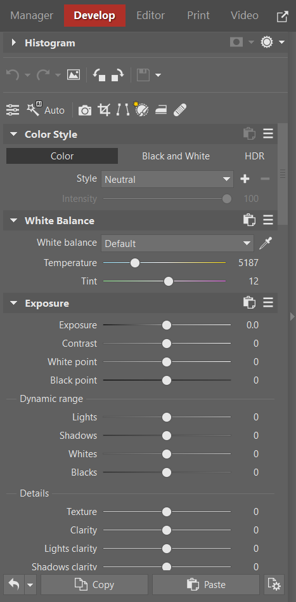Paste settings into White Balance section

tap(249, 220)
